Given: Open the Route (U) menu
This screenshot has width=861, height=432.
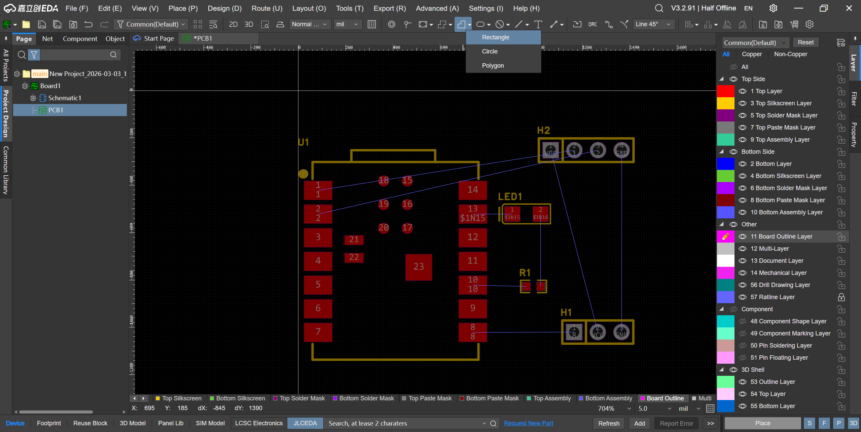Looking at the screenshot, I should click(266, 8).
